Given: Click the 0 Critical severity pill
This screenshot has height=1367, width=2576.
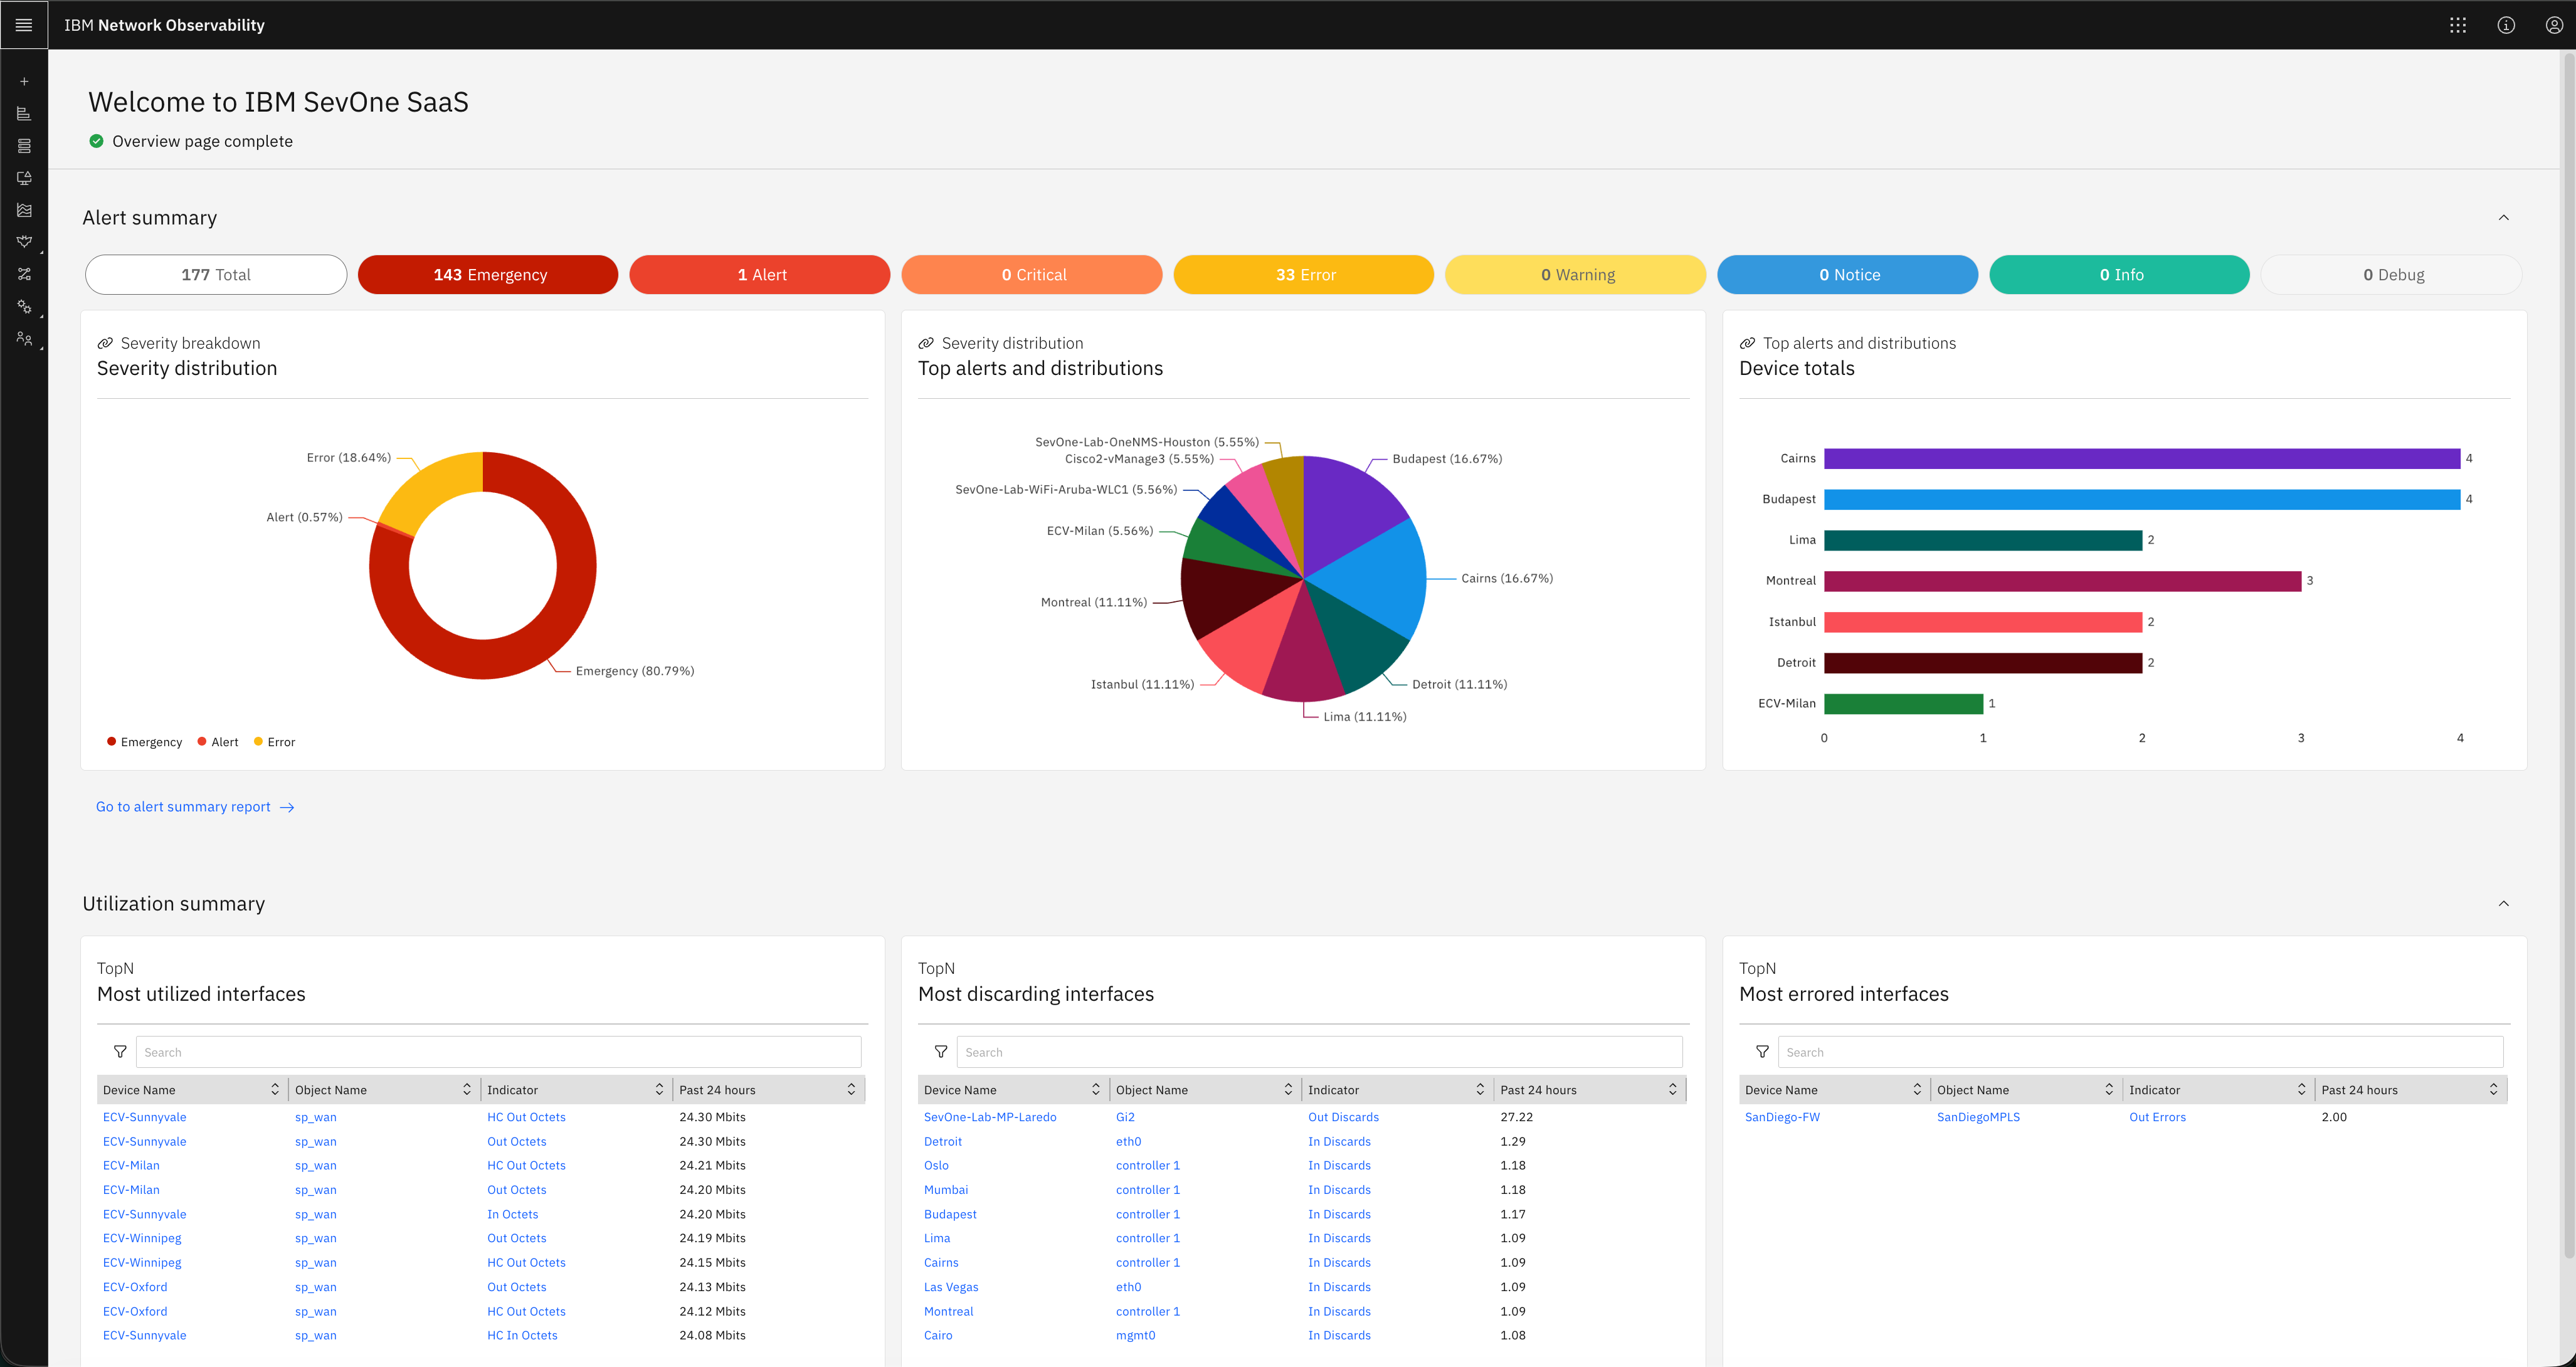Looking at the screenshot, I should 1032,275.
